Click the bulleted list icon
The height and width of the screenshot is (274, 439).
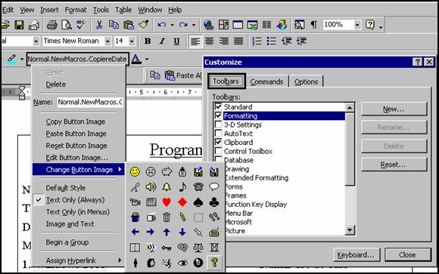click(x=271, y=41)
